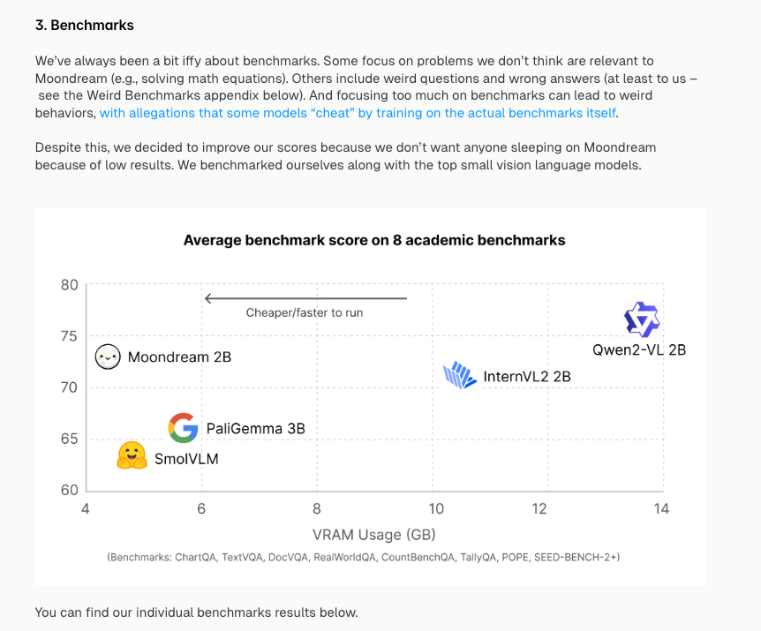Click the chart title about 8 academic benchmarks
The image size is (761, 631).
pos(374,240)
